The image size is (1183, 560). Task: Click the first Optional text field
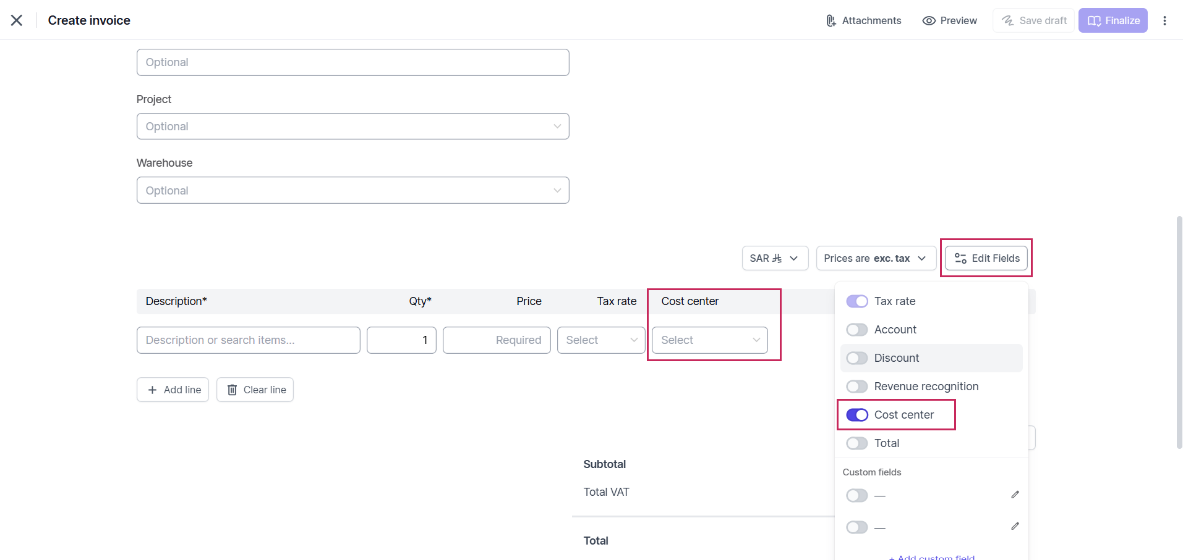(x=352, y=62)
